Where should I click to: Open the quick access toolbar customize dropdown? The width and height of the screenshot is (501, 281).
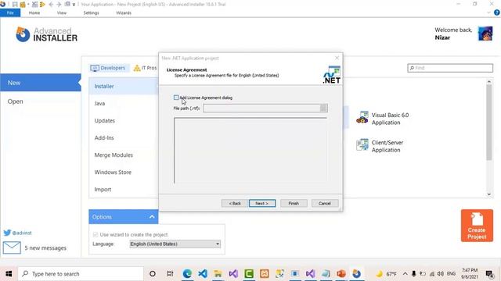pyautogui.click(x=74, y=5)
